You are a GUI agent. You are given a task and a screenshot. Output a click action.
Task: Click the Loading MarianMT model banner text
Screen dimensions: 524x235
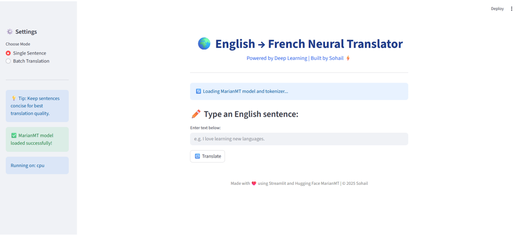245,91
